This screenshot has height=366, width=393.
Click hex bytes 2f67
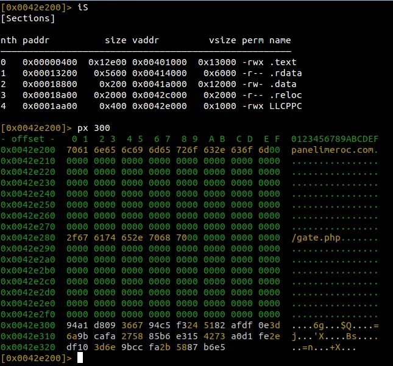click(x=77, y=238)
